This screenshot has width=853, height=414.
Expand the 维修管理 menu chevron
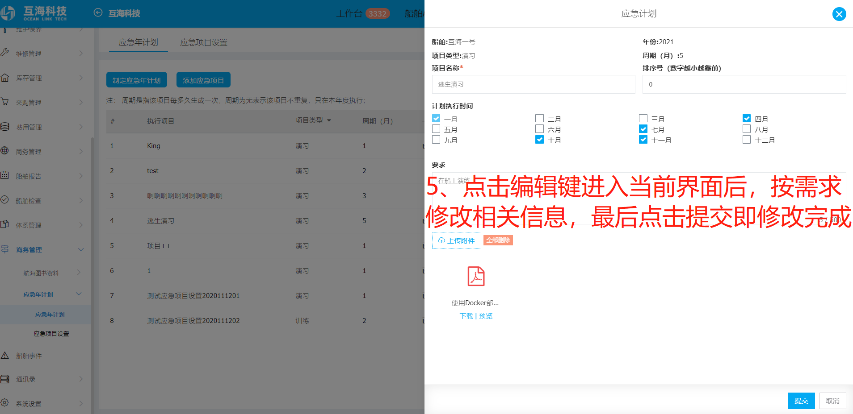coord(81,53)
